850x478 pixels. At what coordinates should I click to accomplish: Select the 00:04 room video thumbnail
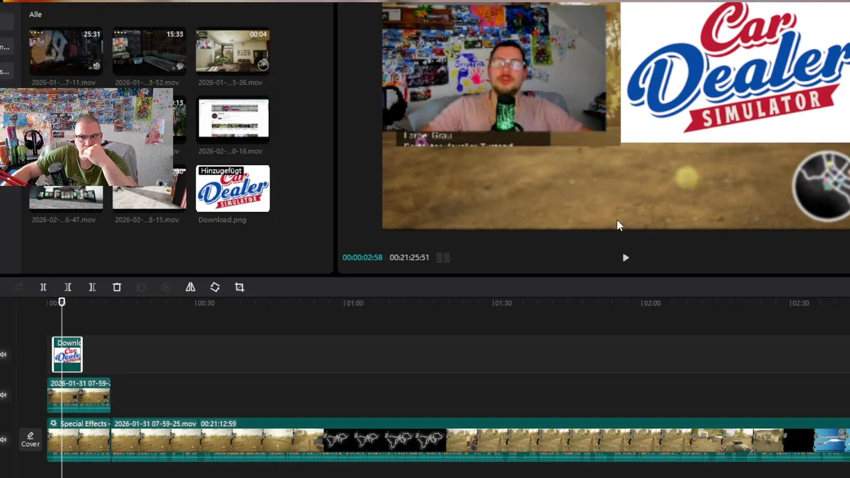[232, 51]
